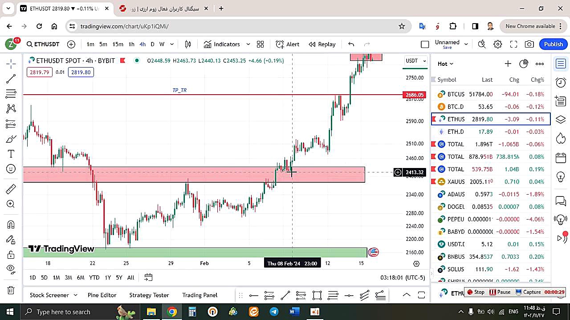Collapse the bottom panel chevron
This screenshot has width=570, height=320.
click(x=407, y=295)
